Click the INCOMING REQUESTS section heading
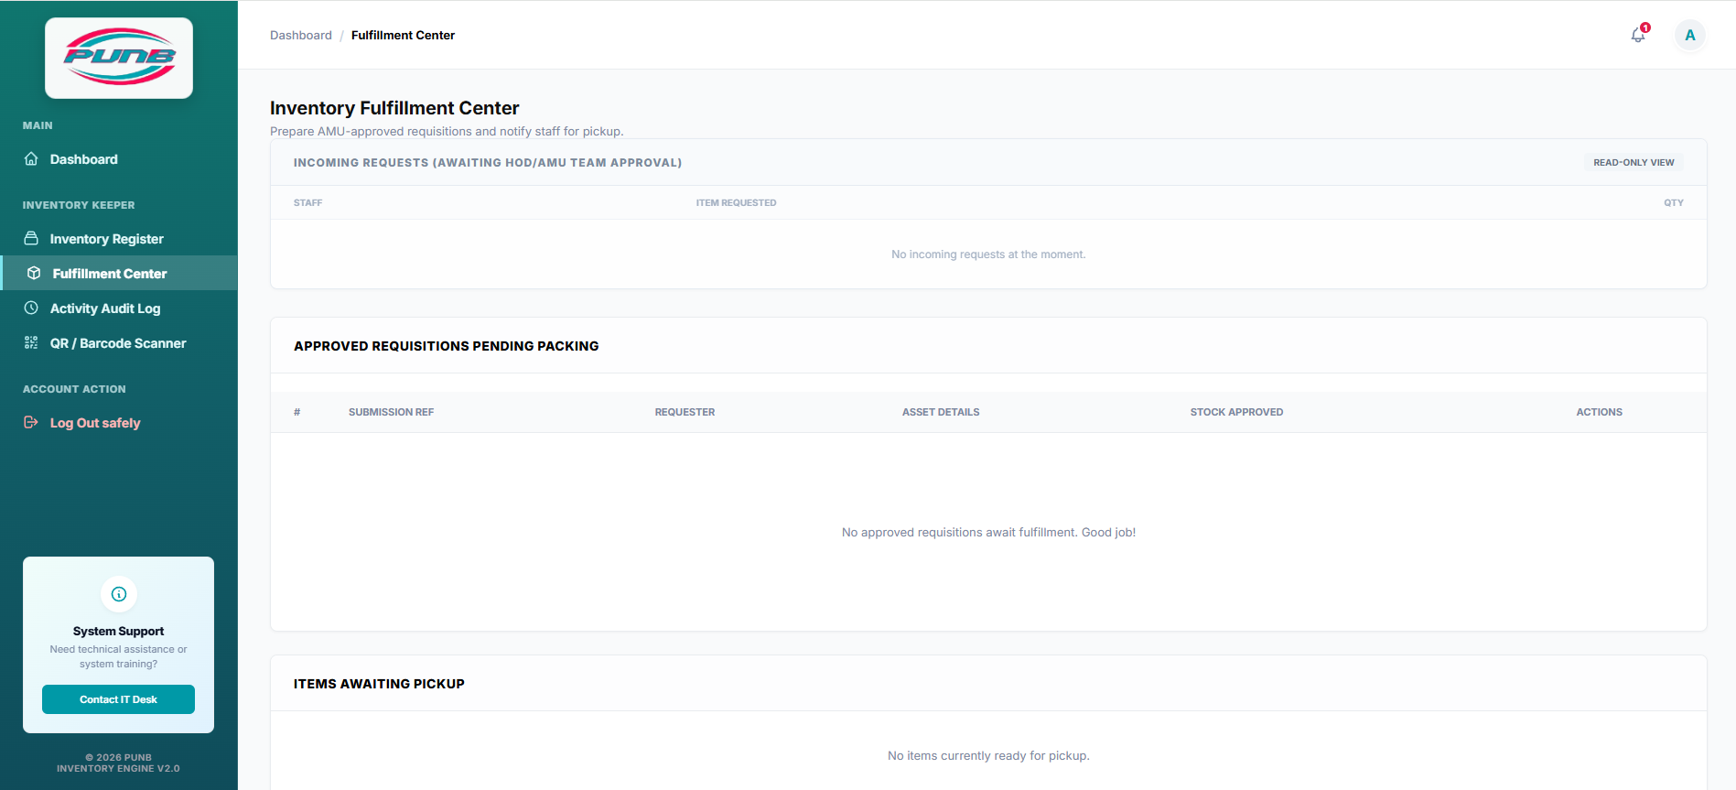Image resolution: width=1736 pixels, height=790 pixels. click(488, 162)
